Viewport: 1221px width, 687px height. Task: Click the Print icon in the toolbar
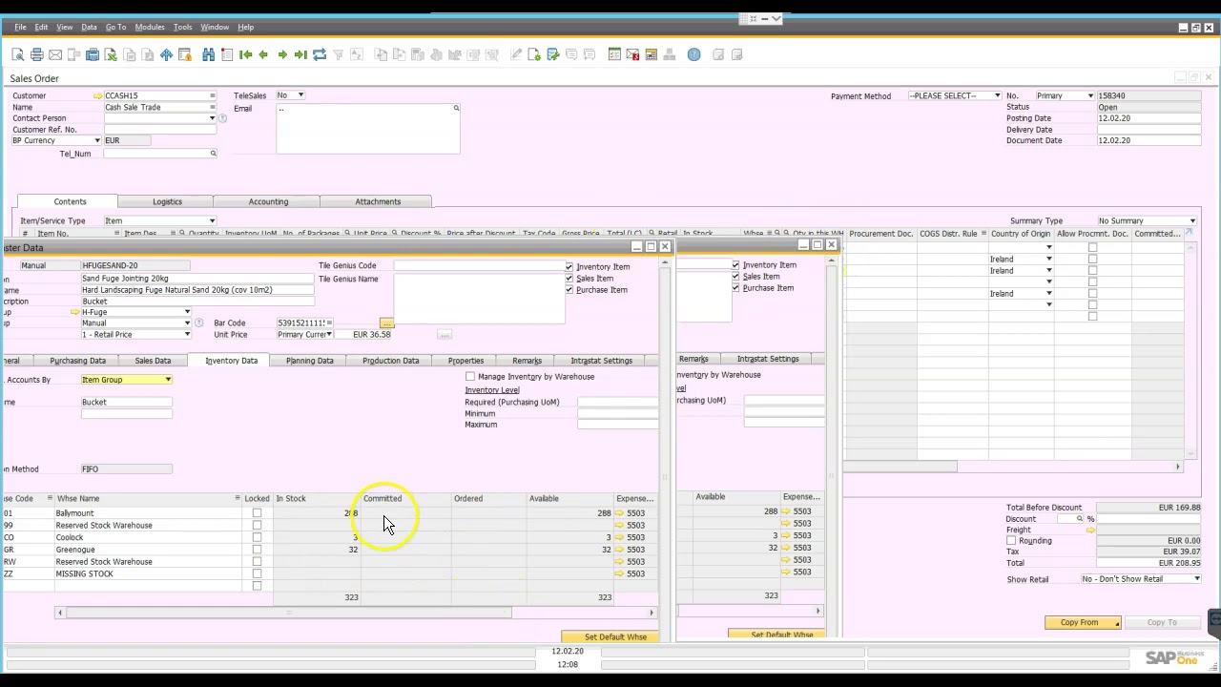click(x=36, y=54)
